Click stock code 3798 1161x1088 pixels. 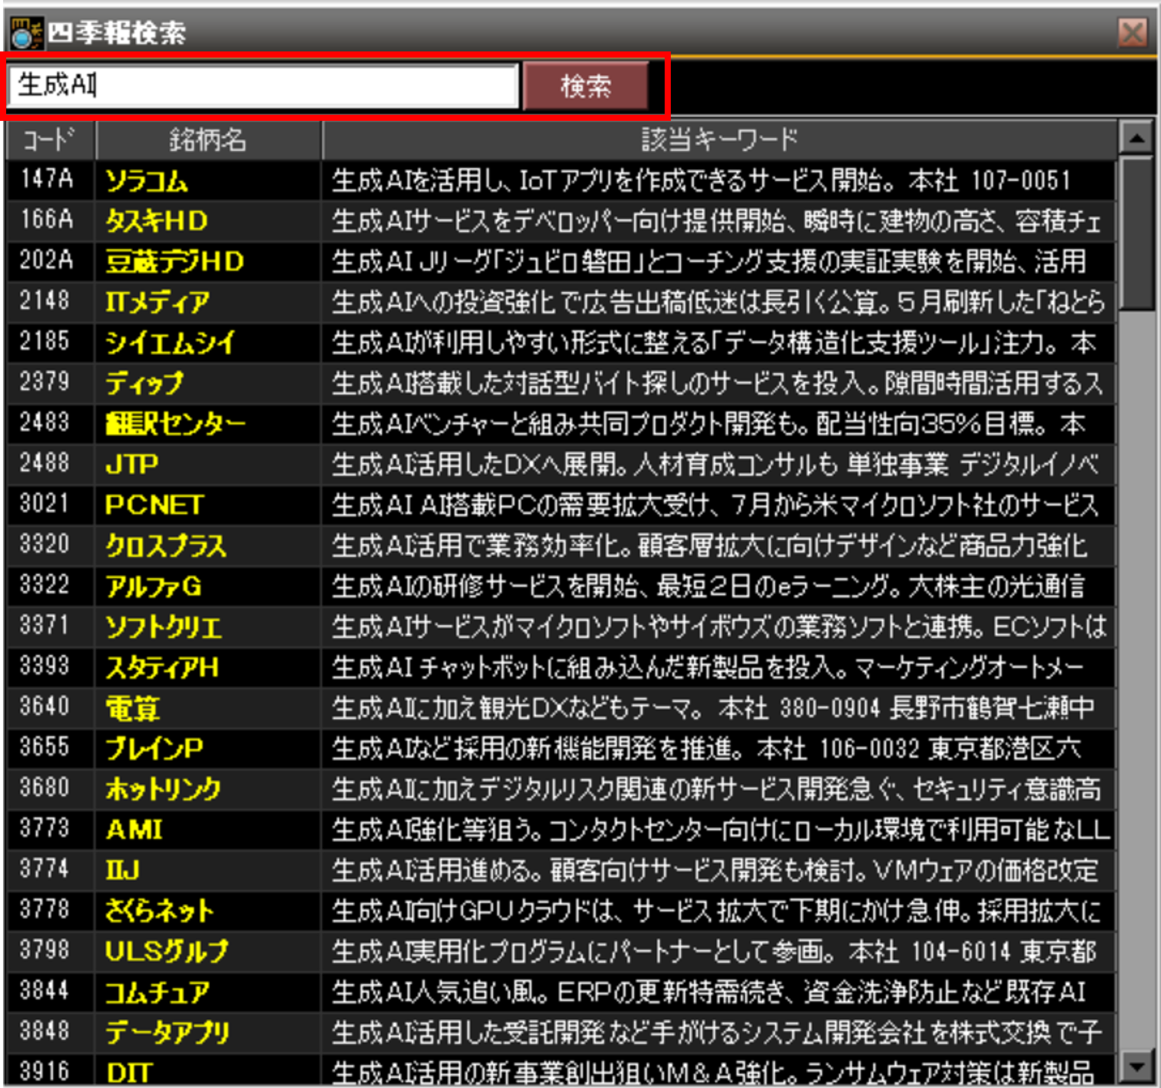tap(44, 950)
